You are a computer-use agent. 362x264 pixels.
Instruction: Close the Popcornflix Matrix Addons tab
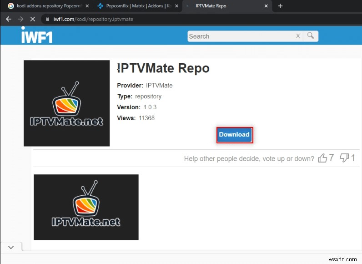click(176, 6)
